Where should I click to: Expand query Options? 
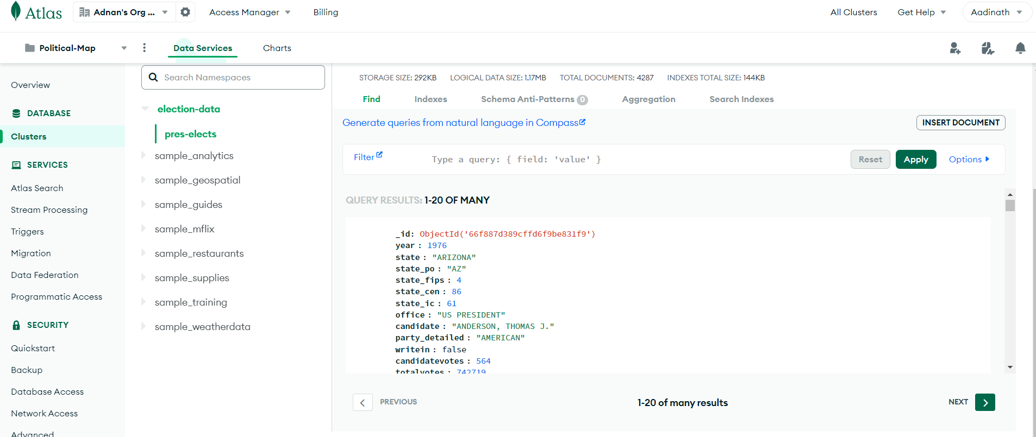coord(969,159)
